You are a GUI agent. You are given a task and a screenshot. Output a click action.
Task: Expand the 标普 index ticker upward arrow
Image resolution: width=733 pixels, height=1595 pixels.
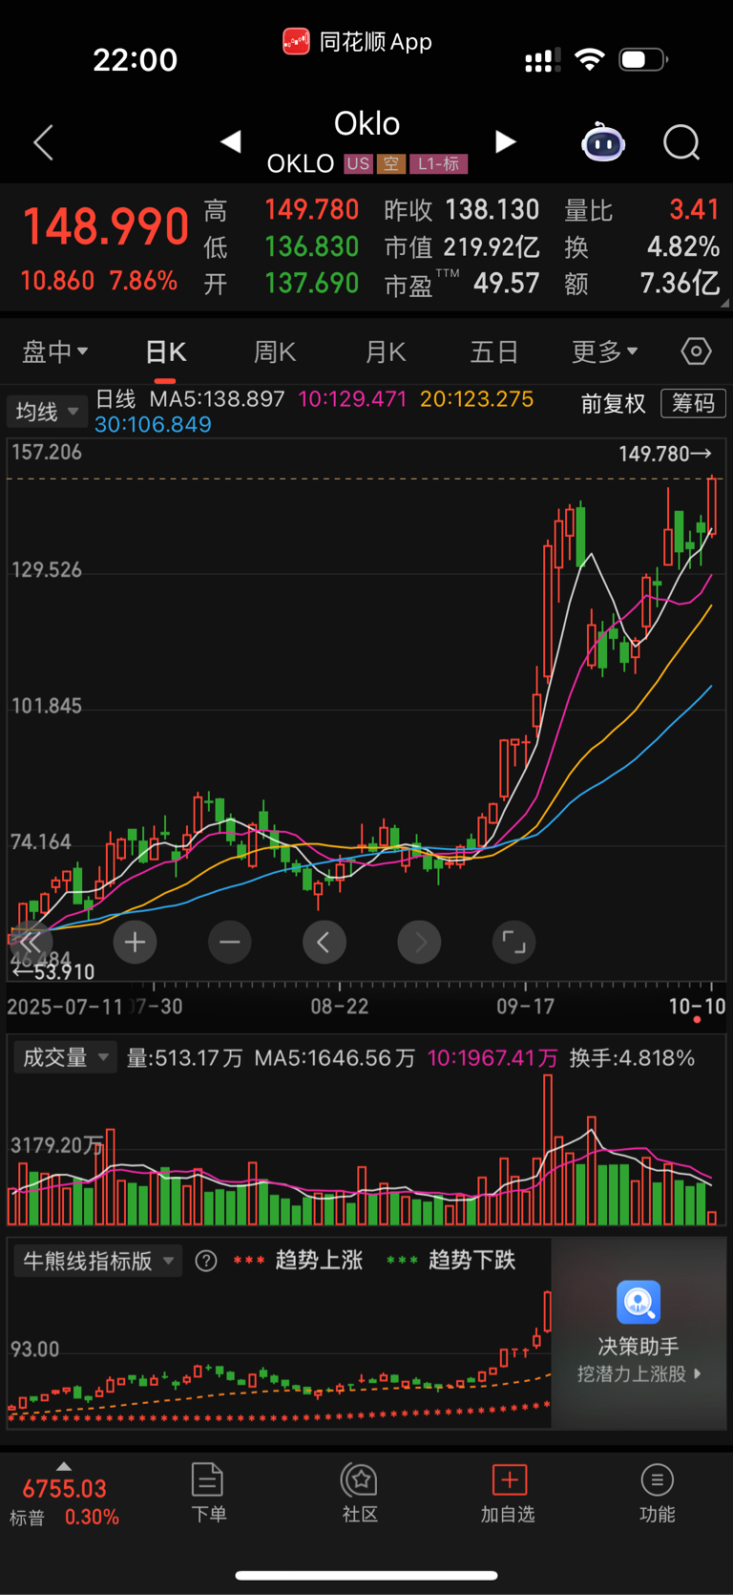(63, 1466)
